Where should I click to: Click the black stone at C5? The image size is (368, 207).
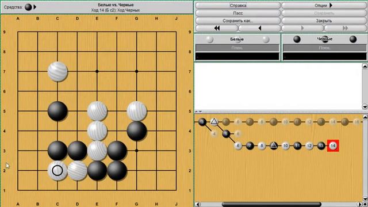57,111
